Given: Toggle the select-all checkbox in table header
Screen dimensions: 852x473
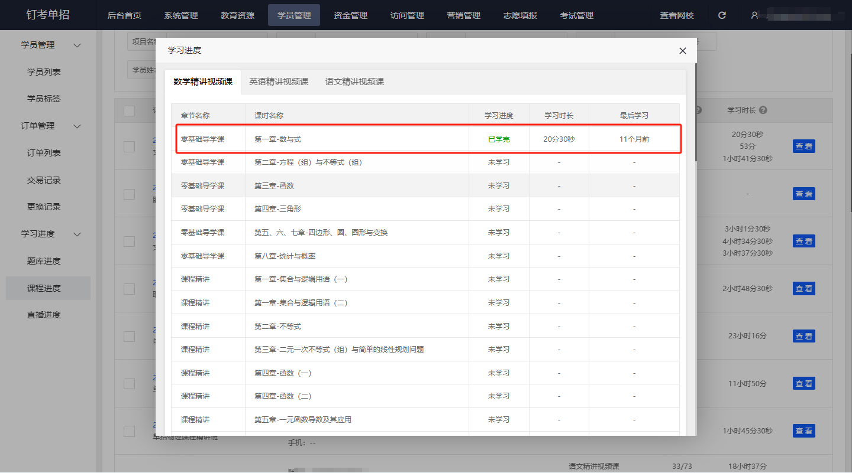Looking at the screenshot, I should (x=129, y=111).
